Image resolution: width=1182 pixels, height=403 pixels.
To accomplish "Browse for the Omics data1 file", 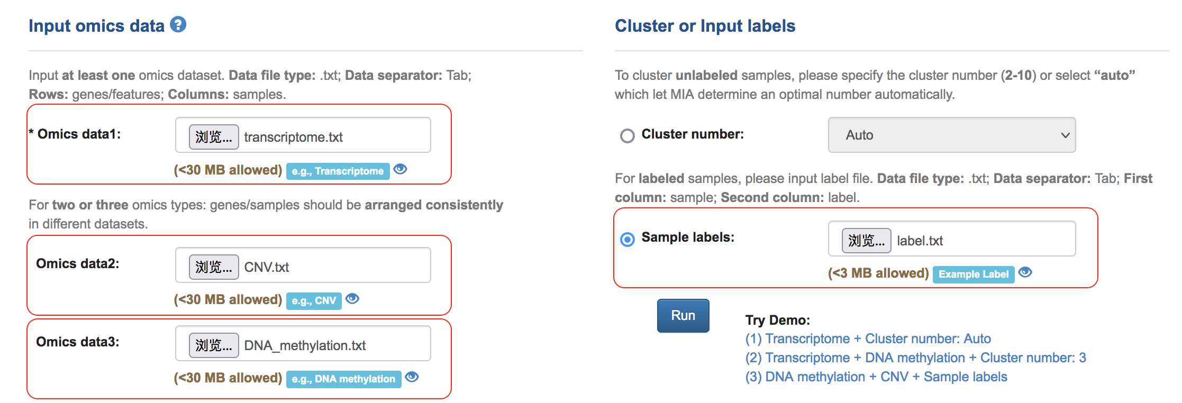I will click(x=214, y=137).
